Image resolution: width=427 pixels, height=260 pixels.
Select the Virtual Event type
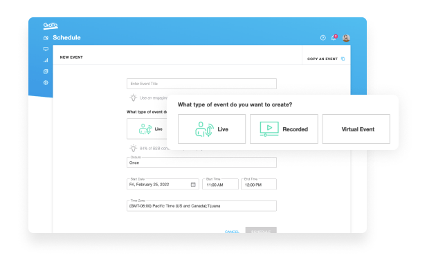click(x=356, y=129)
